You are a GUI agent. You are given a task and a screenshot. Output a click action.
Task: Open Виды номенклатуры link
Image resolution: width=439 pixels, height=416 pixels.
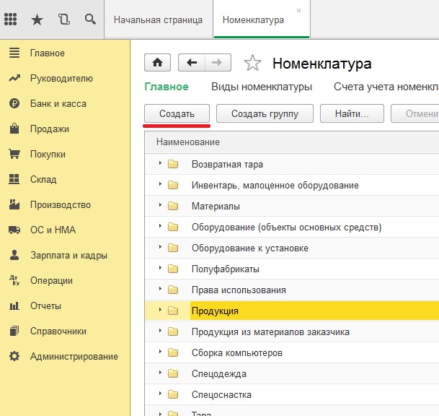tap(261, 87)
